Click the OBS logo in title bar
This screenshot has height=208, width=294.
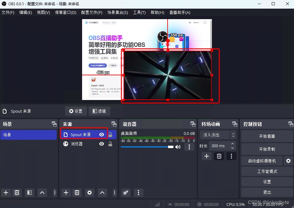[4, 4]
